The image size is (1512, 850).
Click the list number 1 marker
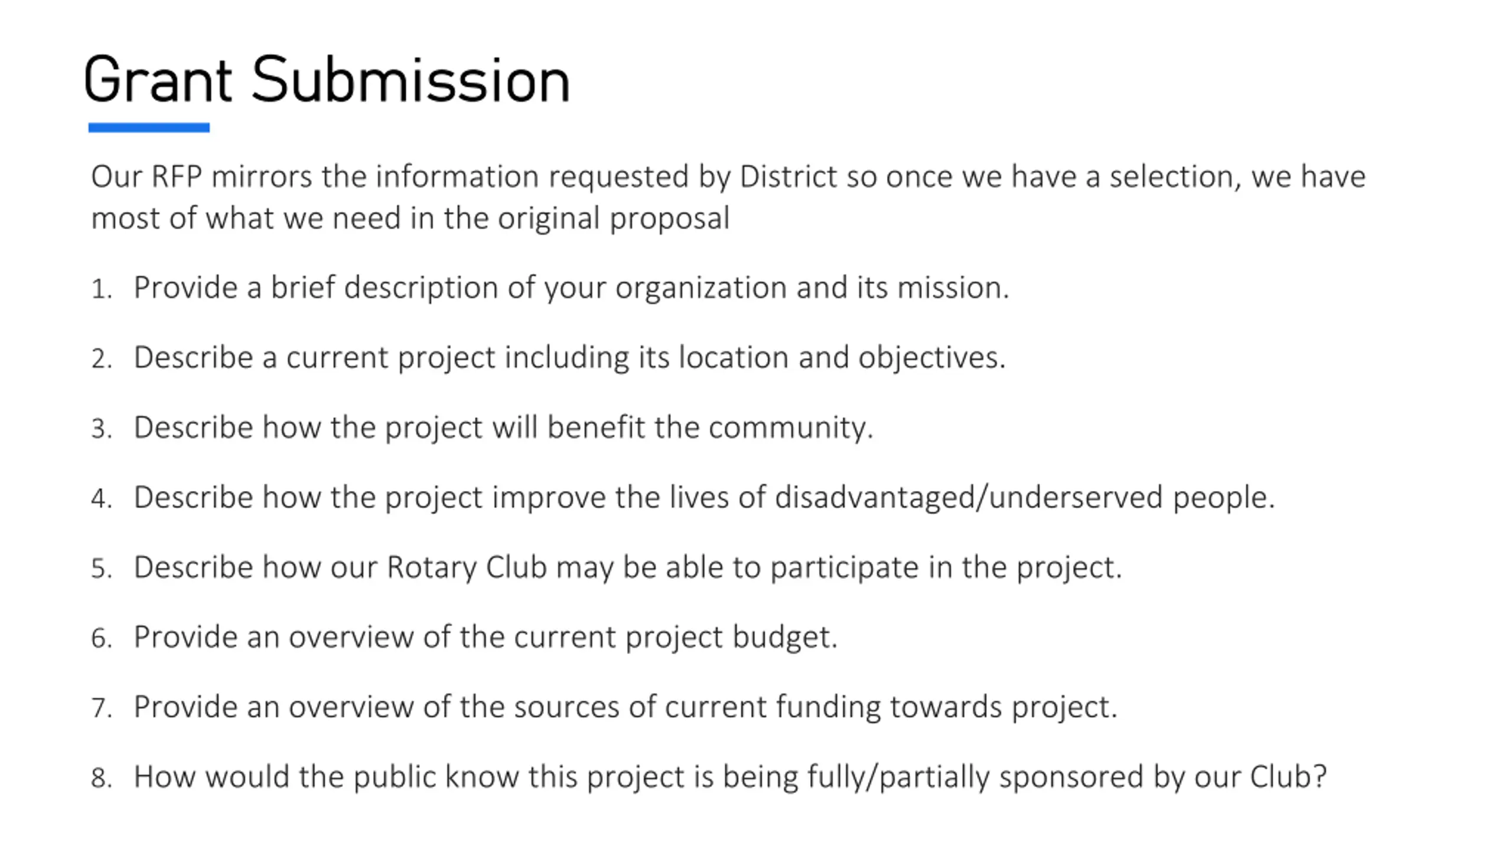tap(102, 290)
